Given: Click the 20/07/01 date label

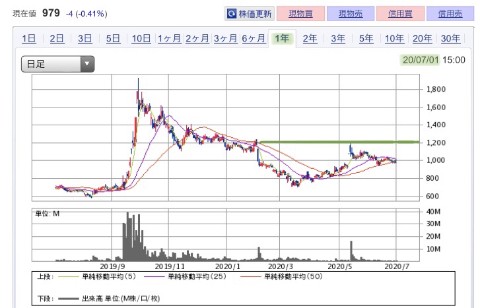Looking at the screenshot, I should tap(421, 60).
